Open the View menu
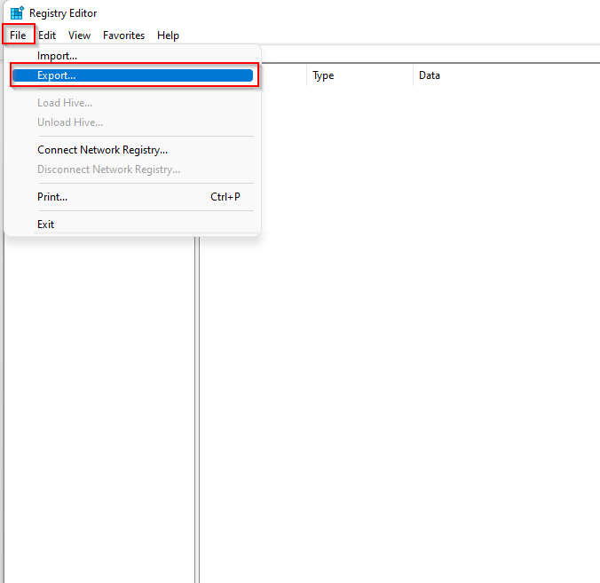 click(x=80, y=35)
